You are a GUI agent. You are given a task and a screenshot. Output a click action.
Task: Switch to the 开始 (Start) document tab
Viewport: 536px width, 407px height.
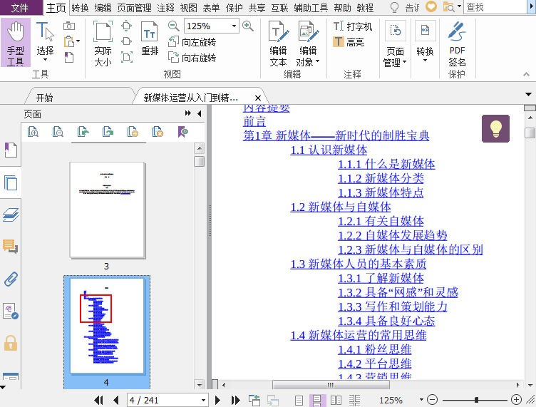45,98
